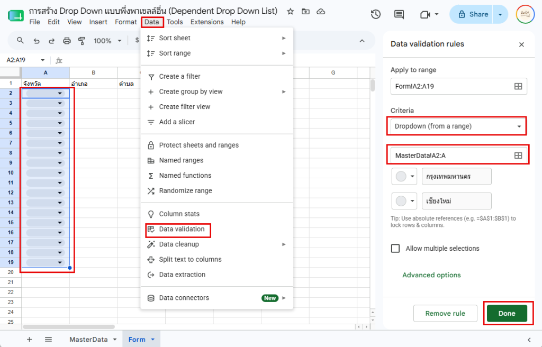The image size is (542, 347).
Task: Click the เชียงใหม่ item text field
Action: (x=457, y=201)
